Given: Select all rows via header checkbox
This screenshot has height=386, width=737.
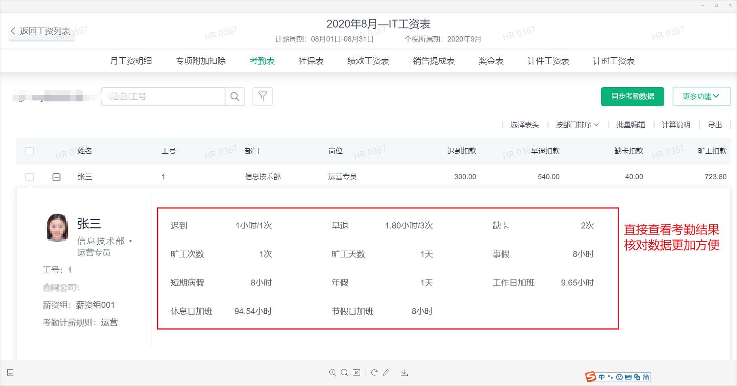Looking at the screenshot, I should 29,151.
